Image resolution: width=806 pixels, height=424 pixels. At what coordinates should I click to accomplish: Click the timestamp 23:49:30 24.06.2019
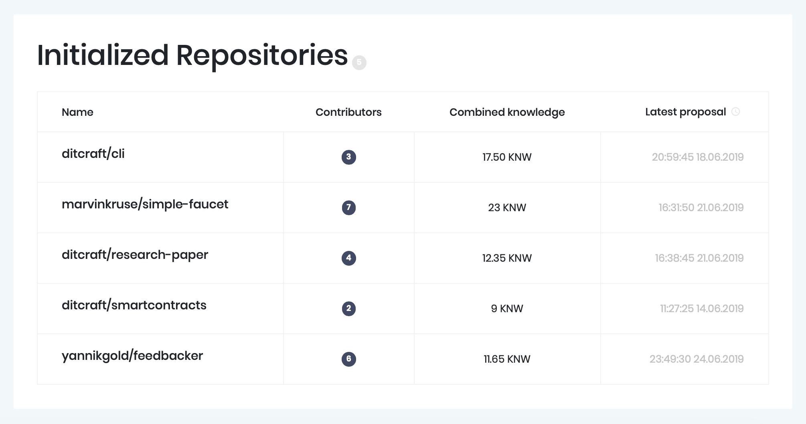click(x=697, y=359)
